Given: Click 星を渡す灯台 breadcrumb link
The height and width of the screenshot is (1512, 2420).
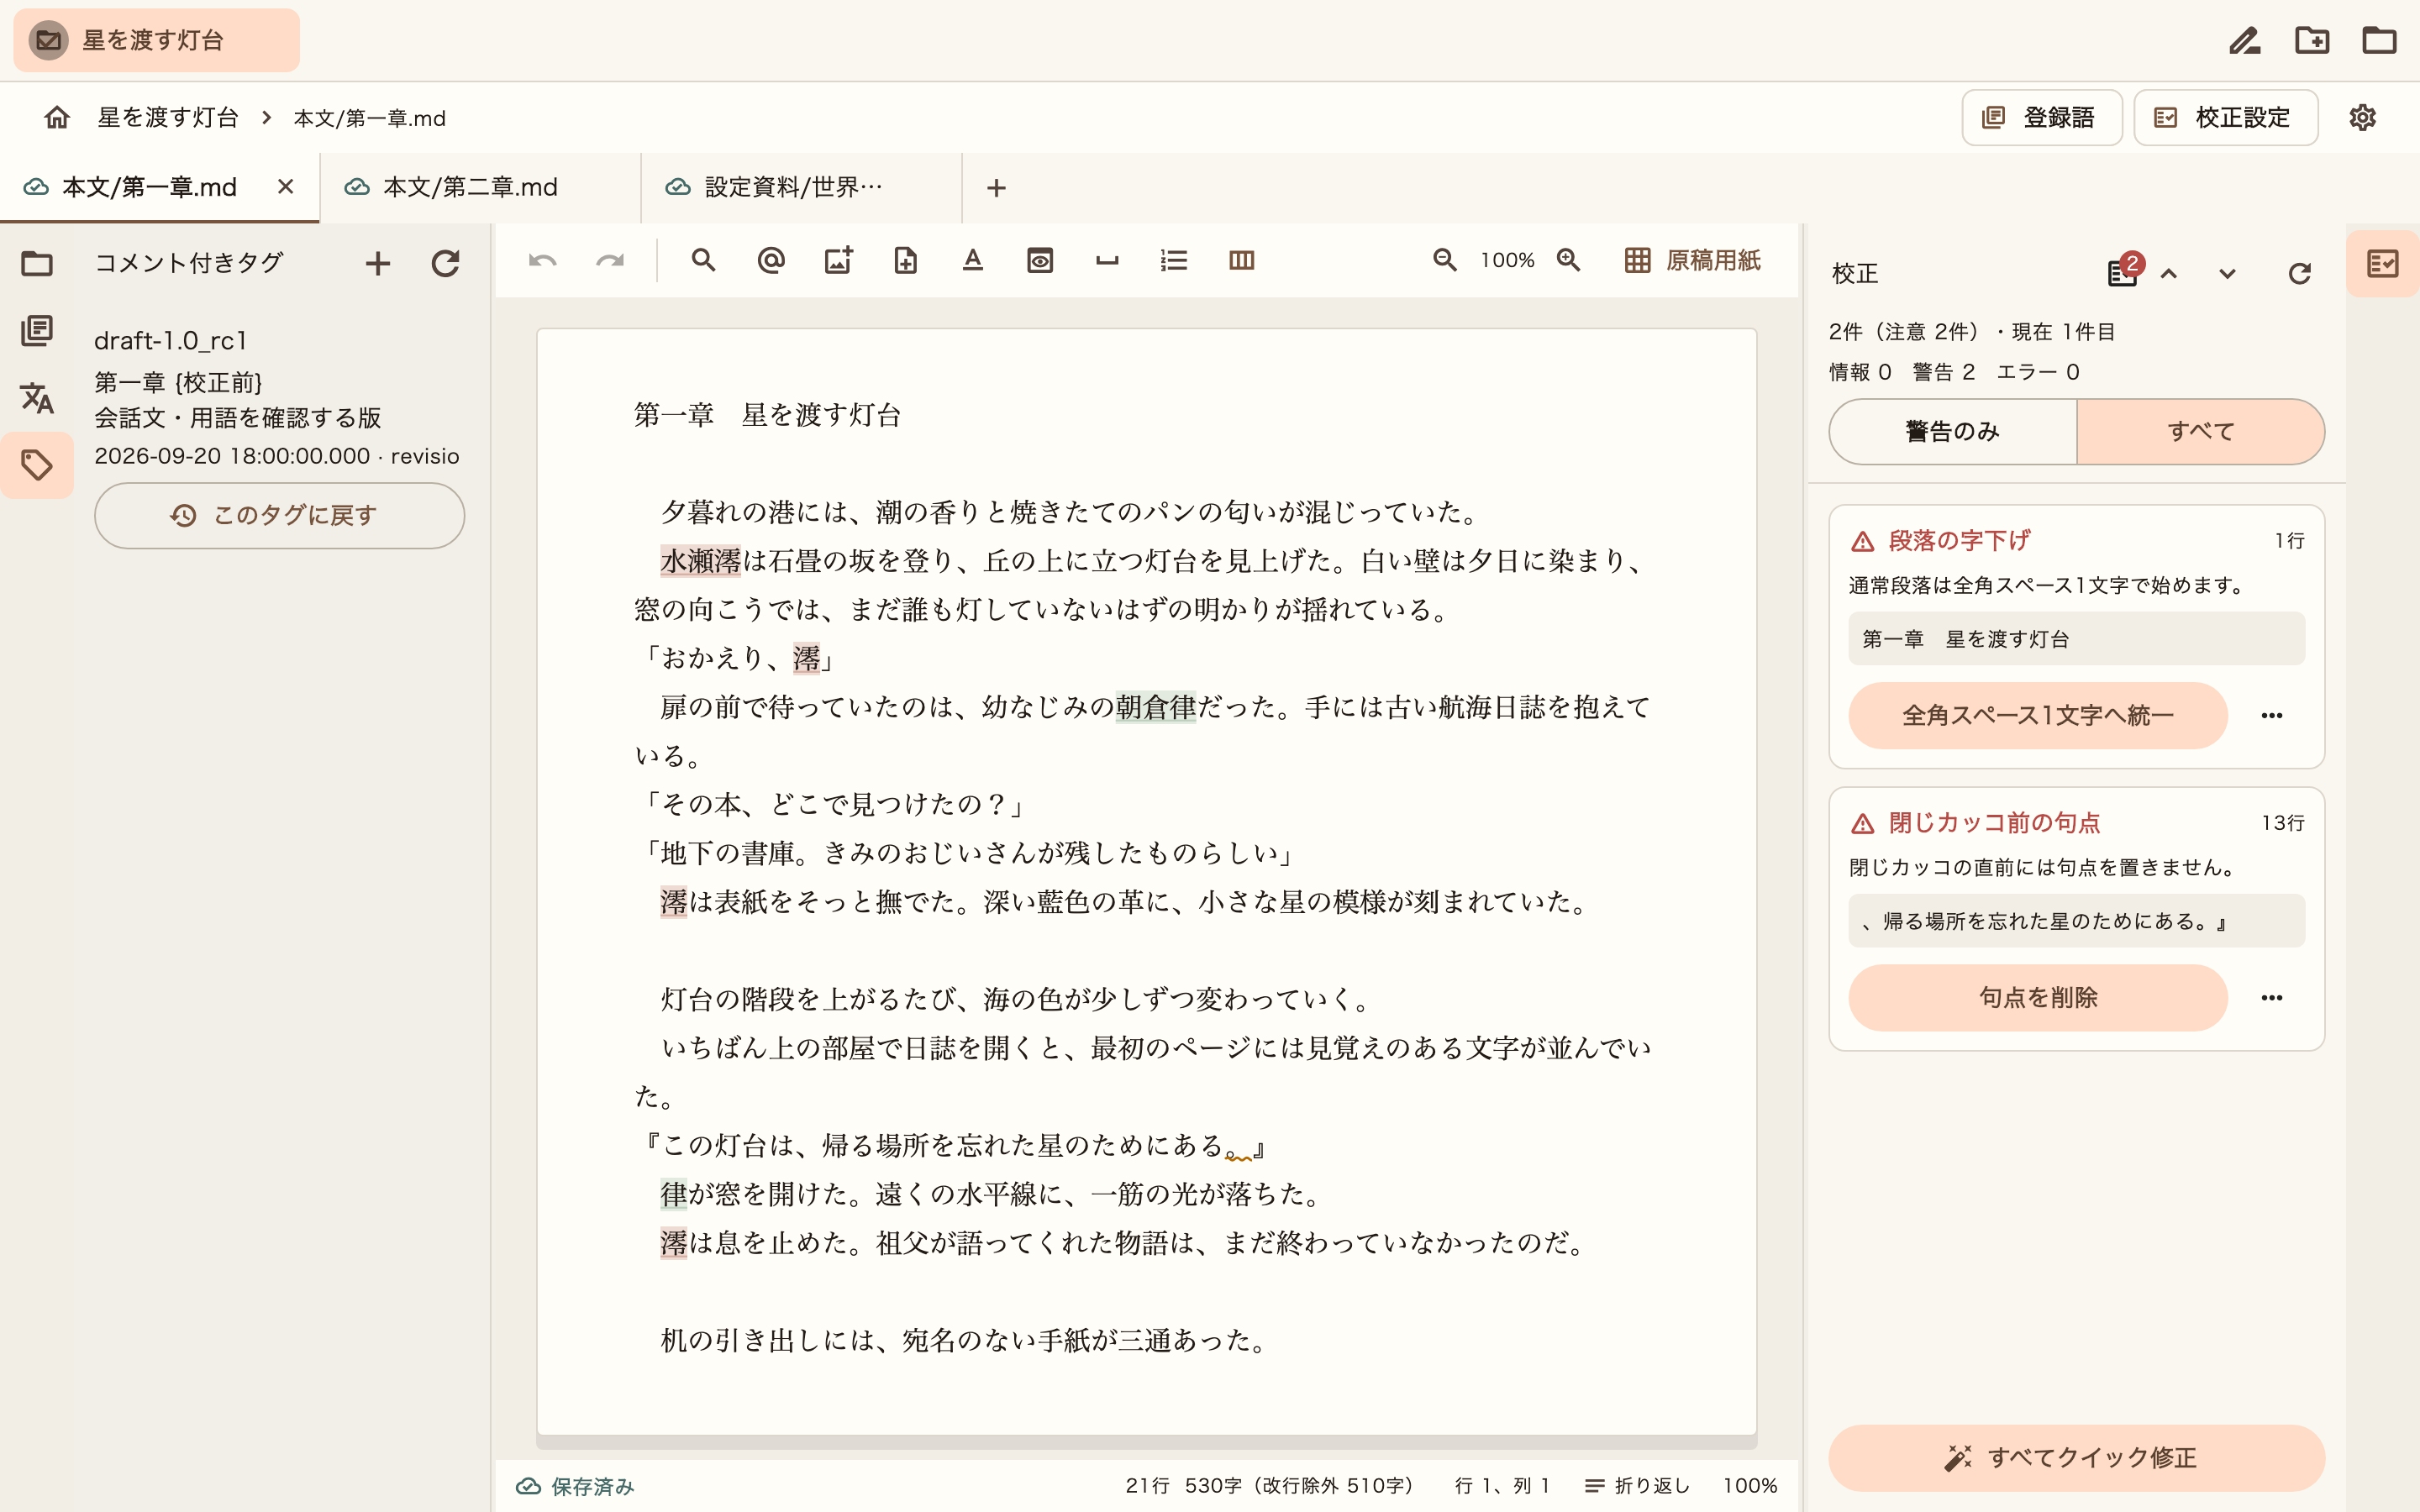Looking at the screenshot, I should (x=168, y=118).
